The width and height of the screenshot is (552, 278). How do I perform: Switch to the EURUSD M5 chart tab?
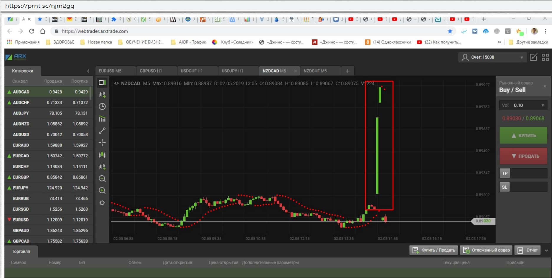click(110, 71)
